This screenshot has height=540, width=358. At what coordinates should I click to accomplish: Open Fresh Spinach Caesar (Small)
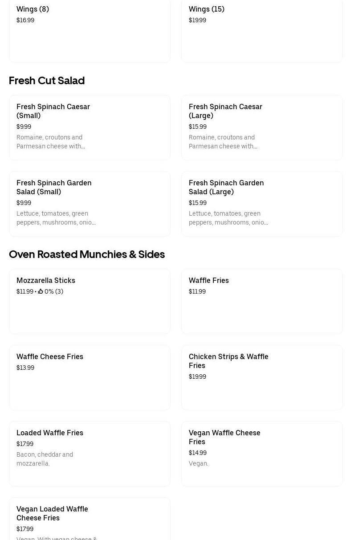coord(89,127)
